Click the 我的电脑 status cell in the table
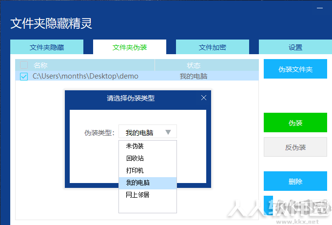332x225 pixels. click(194, 76)
